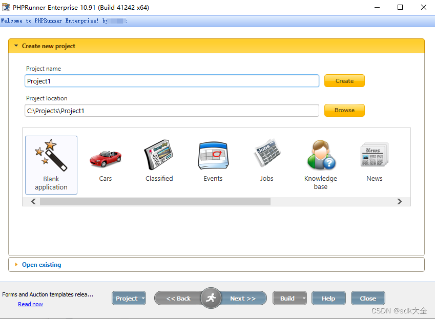
Task: Click the left arrow of template scrollbar
Action: pos(34,202)
